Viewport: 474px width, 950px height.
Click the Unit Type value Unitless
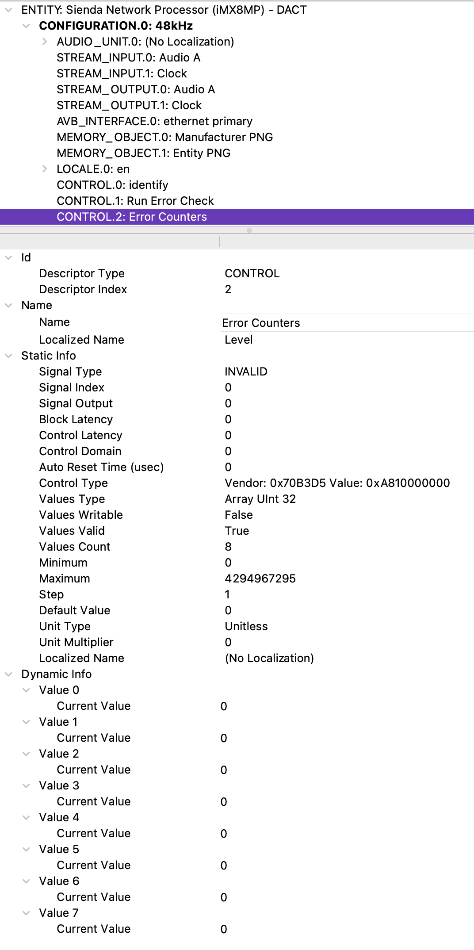(x=246, y=626)
